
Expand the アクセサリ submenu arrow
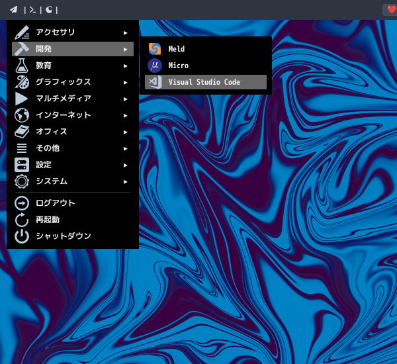point(125,33)
